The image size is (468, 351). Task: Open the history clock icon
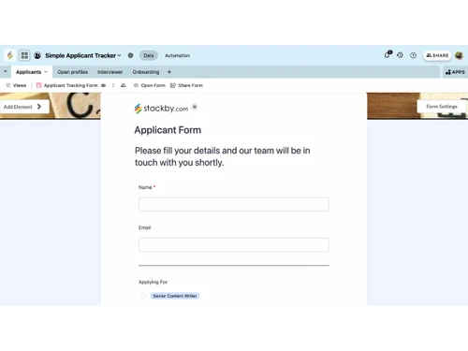point(400,55)
